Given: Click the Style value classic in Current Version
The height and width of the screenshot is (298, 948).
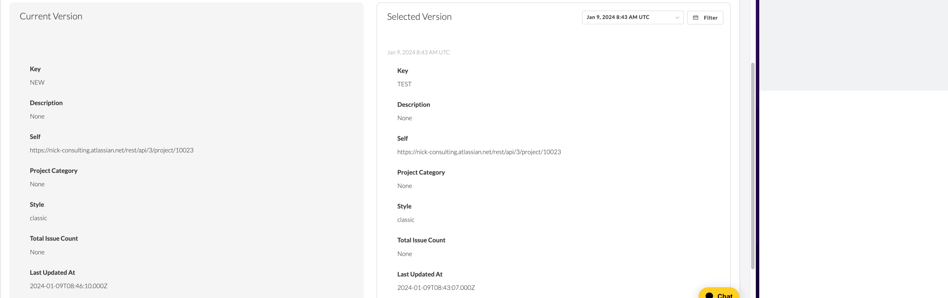Looking at the screenshot, I should (38, 218).
